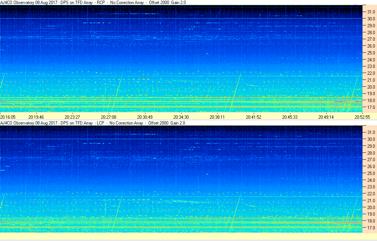The image size is (377, 241).
Task: Click the 25.0 frequency label on RCP plot
Action: click(x=371, y=53)
